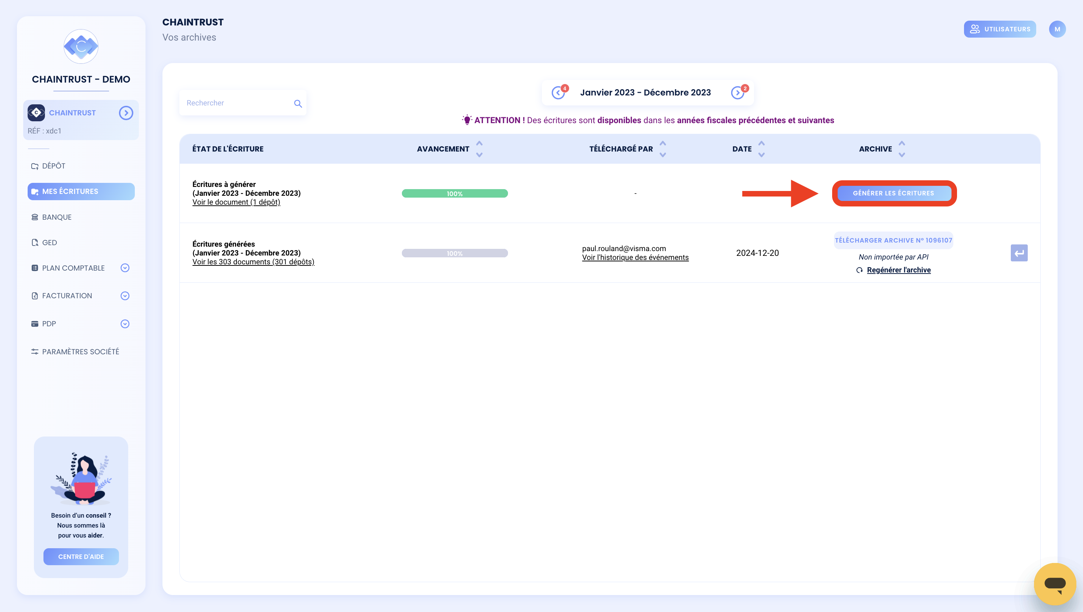Click the PDP menu label

[49, 324]
